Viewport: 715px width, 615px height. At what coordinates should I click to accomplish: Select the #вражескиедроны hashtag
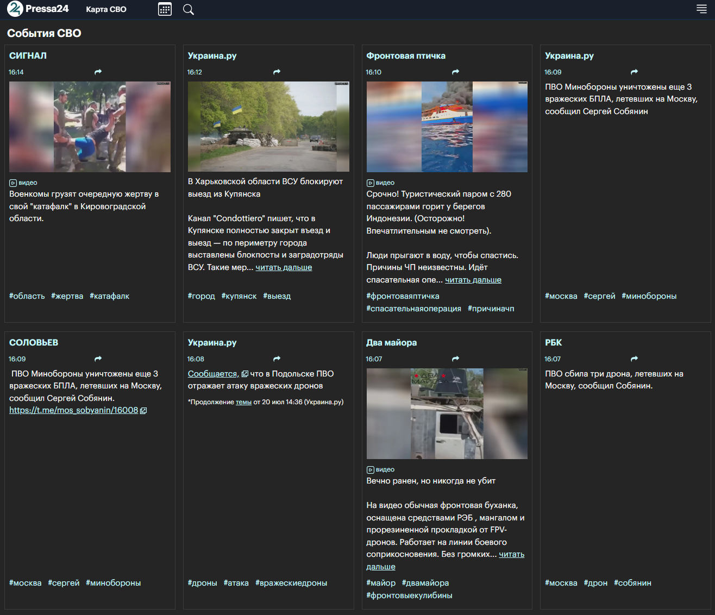[x=291, y=583]
